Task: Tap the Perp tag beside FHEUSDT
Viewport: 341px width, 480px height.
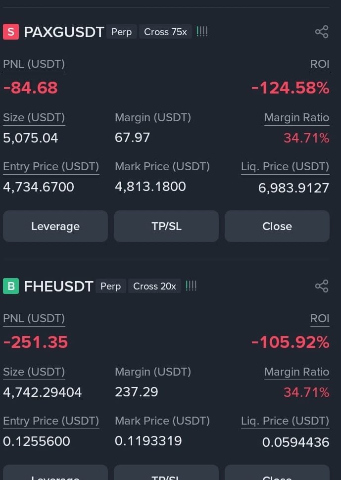Action: (x=110, y=286)
